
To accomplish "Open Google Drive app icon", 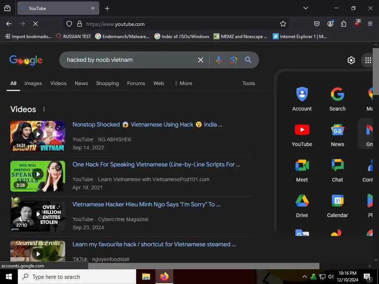I will click(302, 206).
